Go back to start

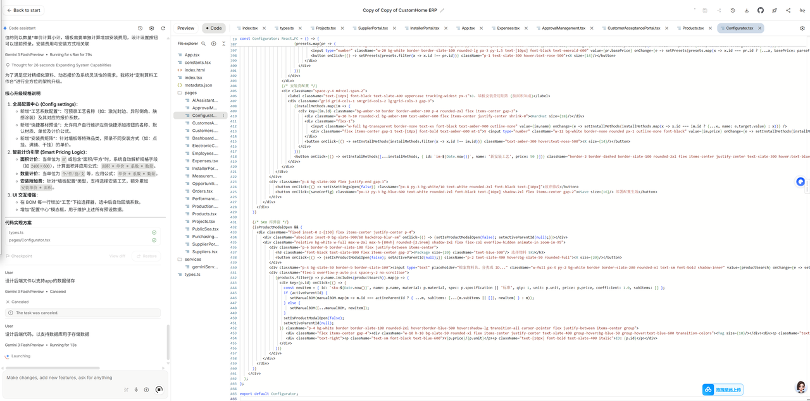(23, 10)
